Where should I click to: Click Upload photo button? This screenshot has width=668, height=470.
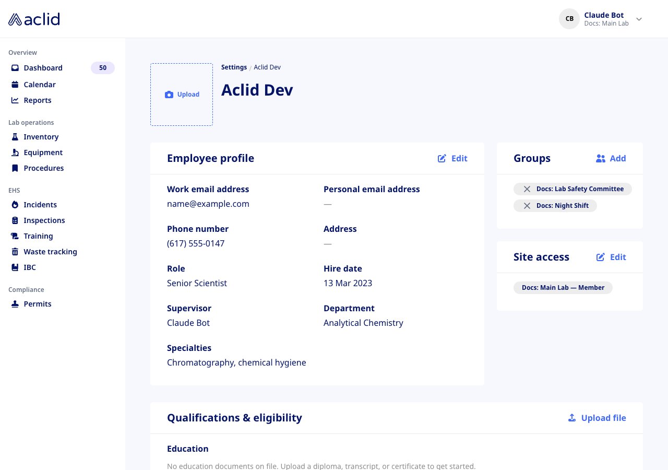182,95
